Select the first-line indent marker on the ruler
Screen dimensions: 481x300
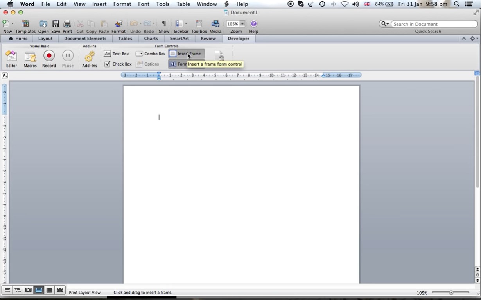159,74
